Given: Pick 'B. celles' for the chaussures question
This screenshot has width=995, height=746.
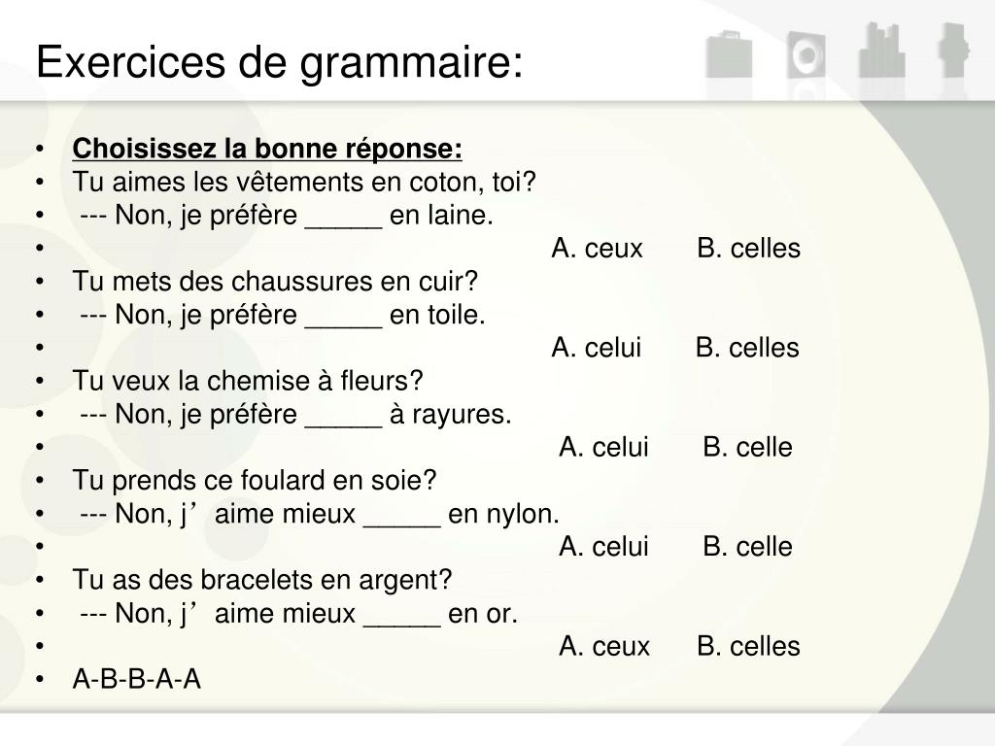Looking at the screenshot, I should pos(747,348).
